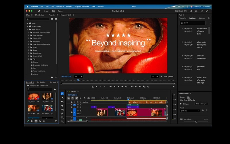
Task: Switch bin to list view
Action: point(32,121)
